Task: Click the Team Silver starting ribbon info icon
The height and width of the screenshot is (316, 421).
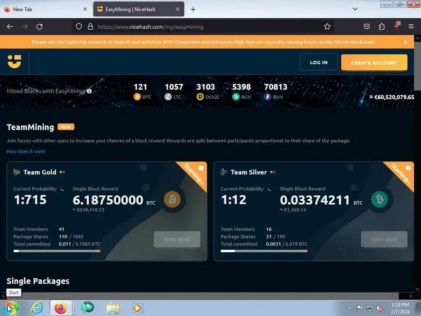Action: pos(408,168)
